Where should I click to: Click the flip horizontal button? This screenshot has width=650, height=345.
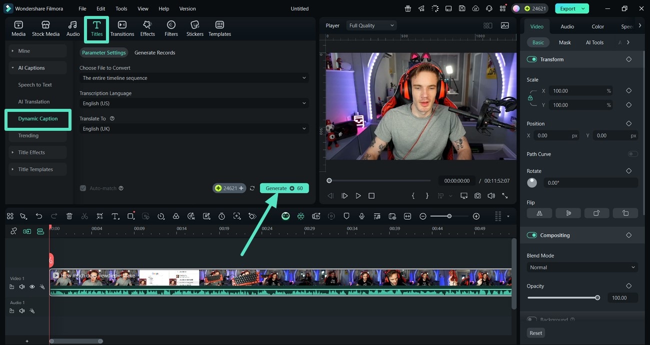[x=539, y=213]
